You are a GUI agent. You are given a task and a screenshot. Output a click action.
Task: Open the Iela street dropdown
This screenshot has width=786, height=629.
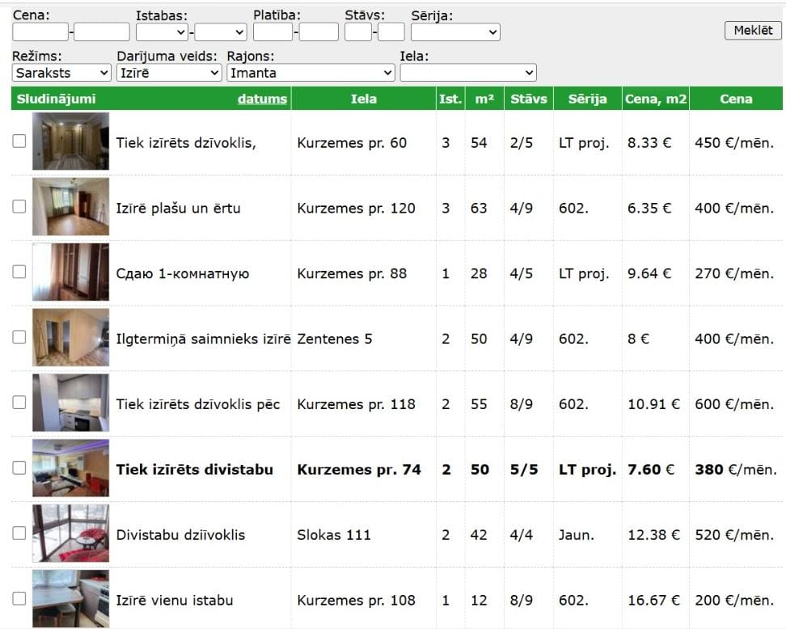(467, 73)
